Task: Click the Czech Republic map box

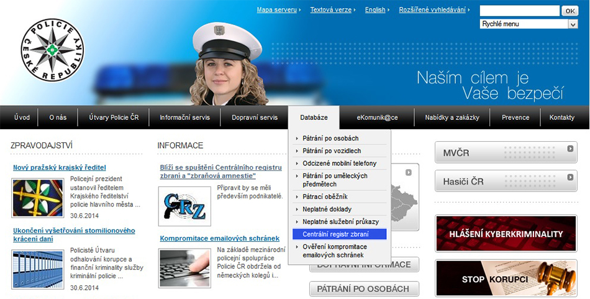Action: (x=406, y=197)
